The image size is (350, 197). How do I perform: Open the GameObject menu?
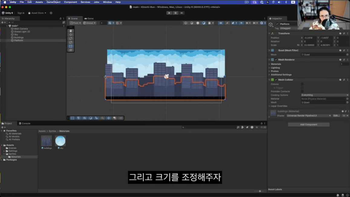(53, 2)
